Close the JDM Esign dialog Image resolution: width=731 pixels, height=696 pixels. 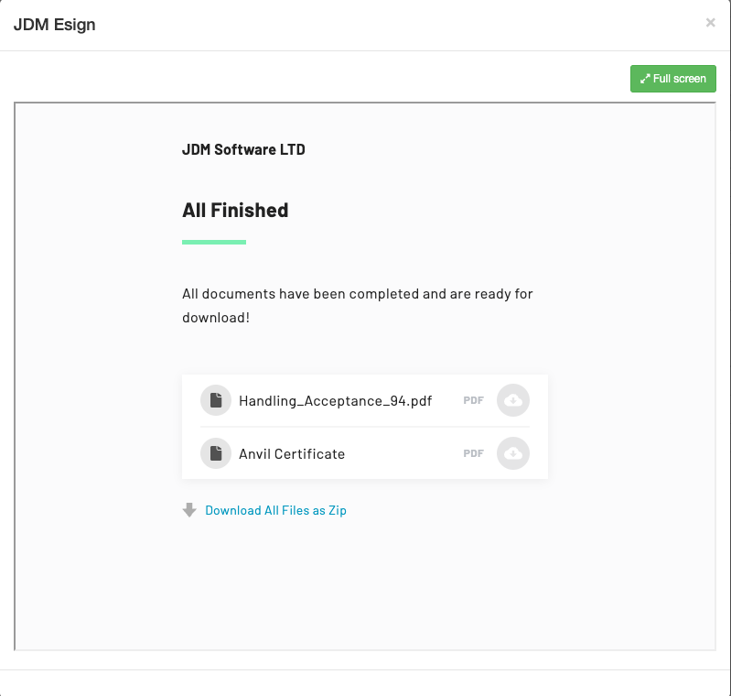(710, 23)
